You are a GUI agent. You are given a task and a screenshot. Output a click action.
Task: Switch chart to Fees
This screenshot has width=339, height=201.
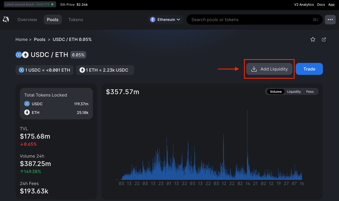click(310, 92)
